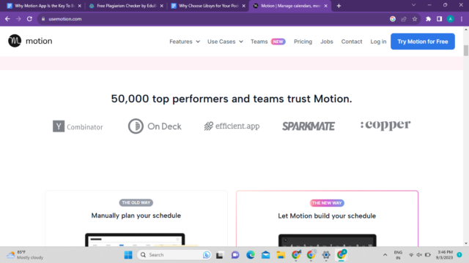Switch to the Why Choose Libsyn tab
The width and height of the screenshot is (469, 263).
[208, 6]
